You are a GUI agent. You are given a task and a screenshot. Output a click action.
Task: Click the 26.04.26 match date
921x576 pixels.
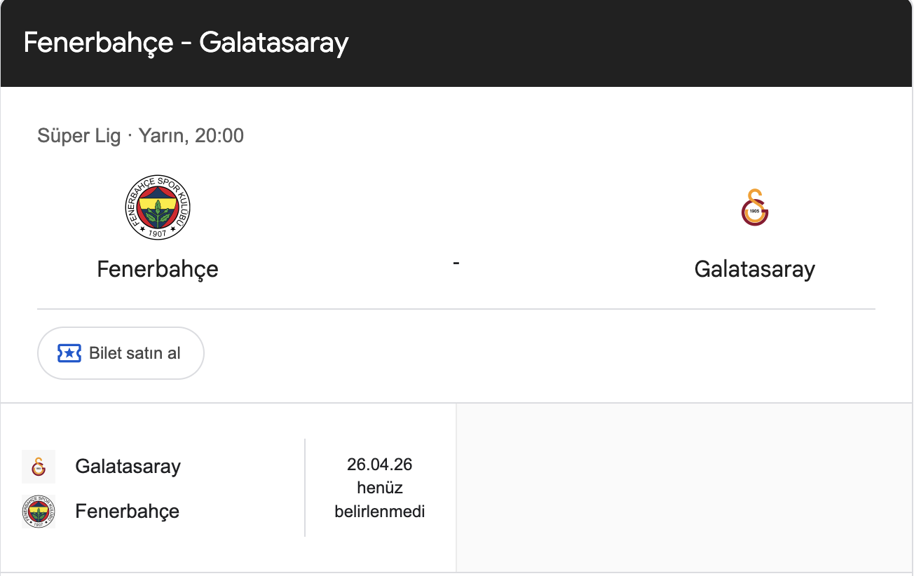point(379,464)
